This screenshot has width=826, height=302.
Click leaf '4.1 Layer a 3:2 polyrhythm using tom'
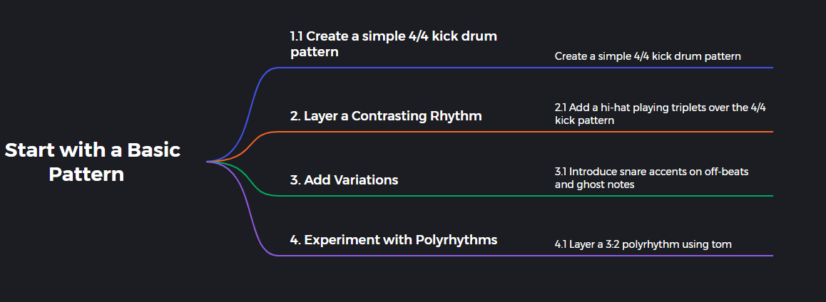[x=643, y=244]
